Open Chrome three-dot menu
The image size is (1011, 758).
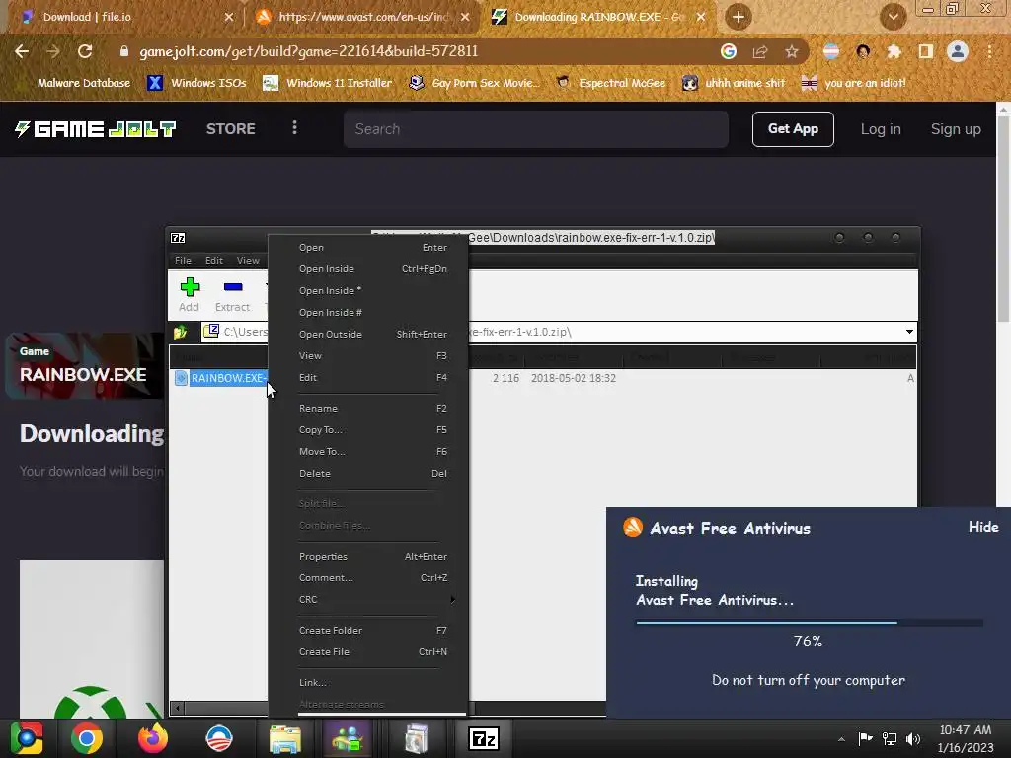click(x=989, y=51)
